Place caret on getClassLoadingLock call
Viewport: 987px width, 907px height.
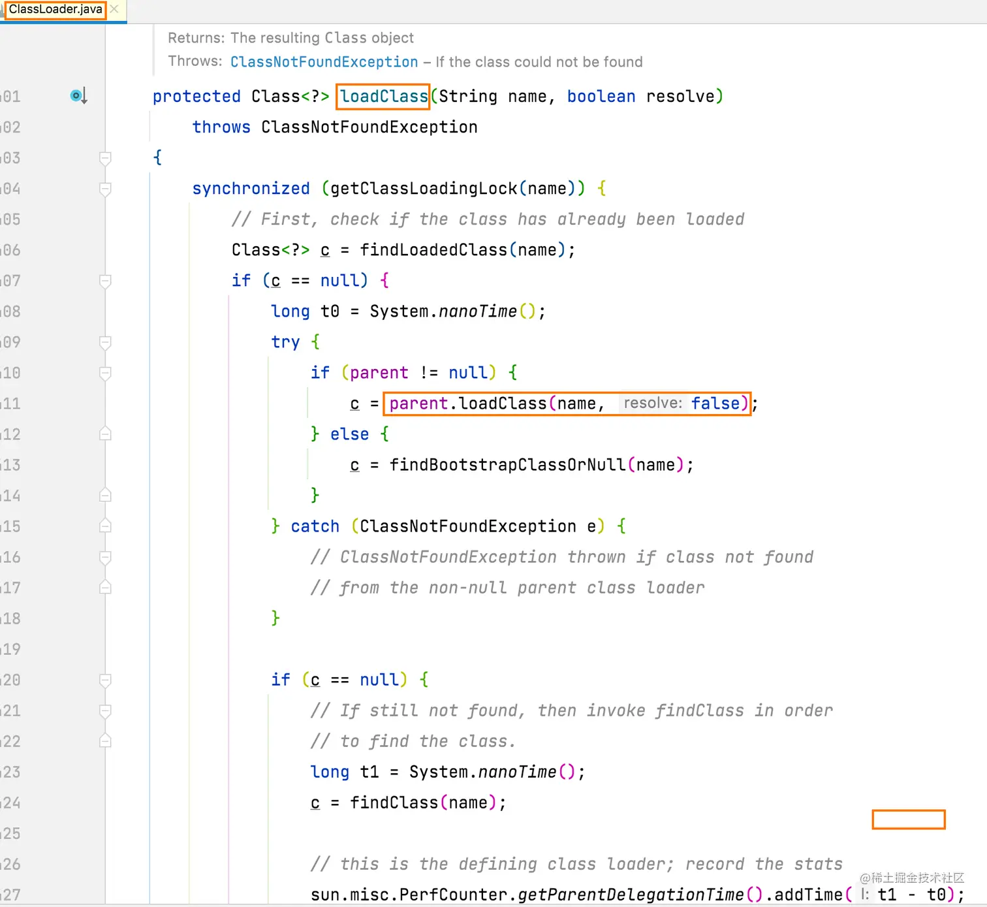click(424, 189)
